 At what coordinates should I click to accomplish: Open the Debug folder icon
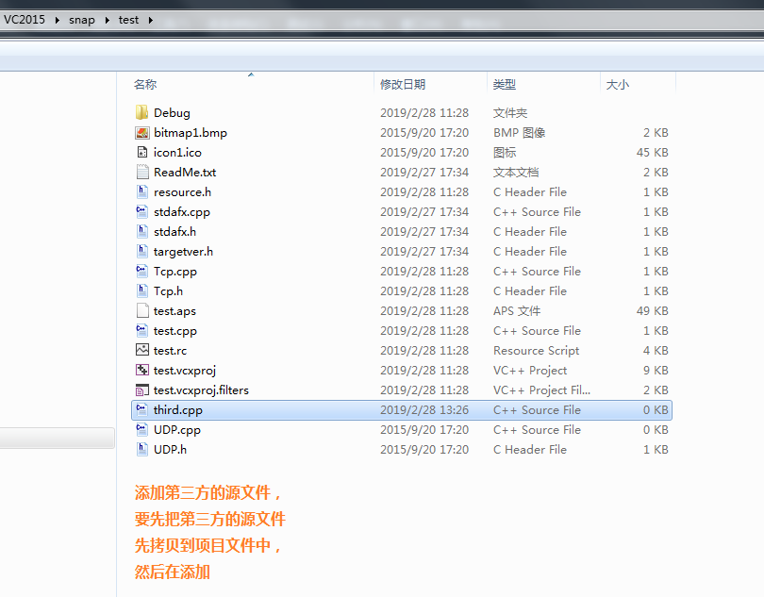coord(141,112)
